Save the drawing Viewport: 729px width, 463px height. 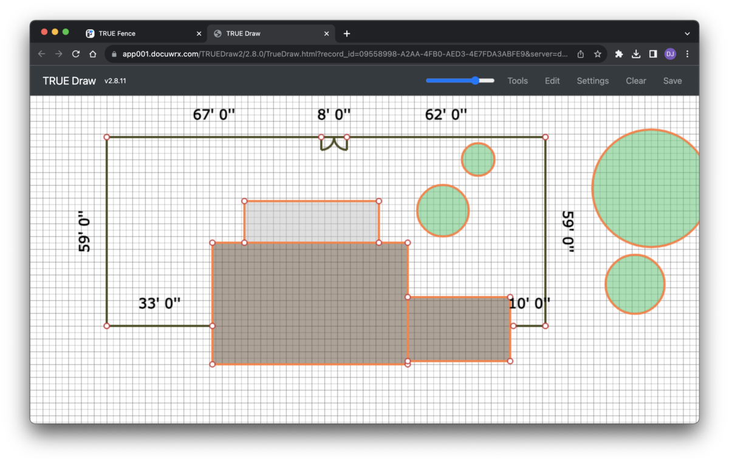pos(673,81)
